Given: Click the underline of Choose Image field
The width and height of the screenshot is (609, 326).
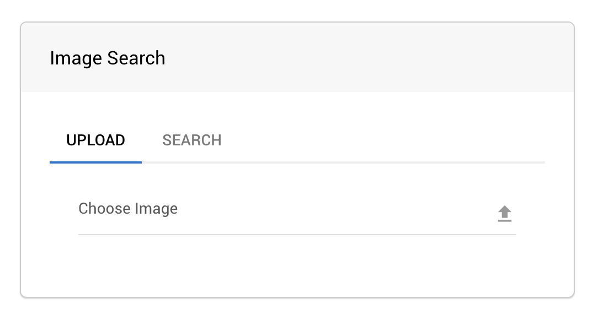Looking at the screenshot, I should point(297,234).
